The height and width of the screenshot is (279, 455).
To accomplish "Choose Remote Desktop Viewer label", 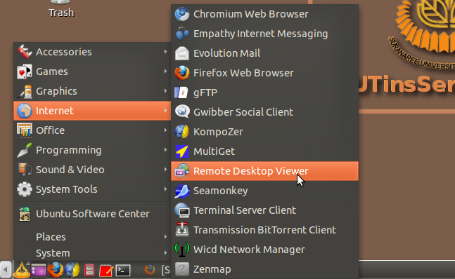I will pos(251,171).
